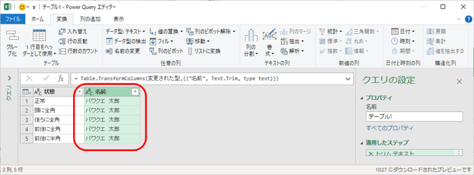Click Detect Data Type (データ型の検出)
This screenshot has height=175, width=474.
point(126,41)
